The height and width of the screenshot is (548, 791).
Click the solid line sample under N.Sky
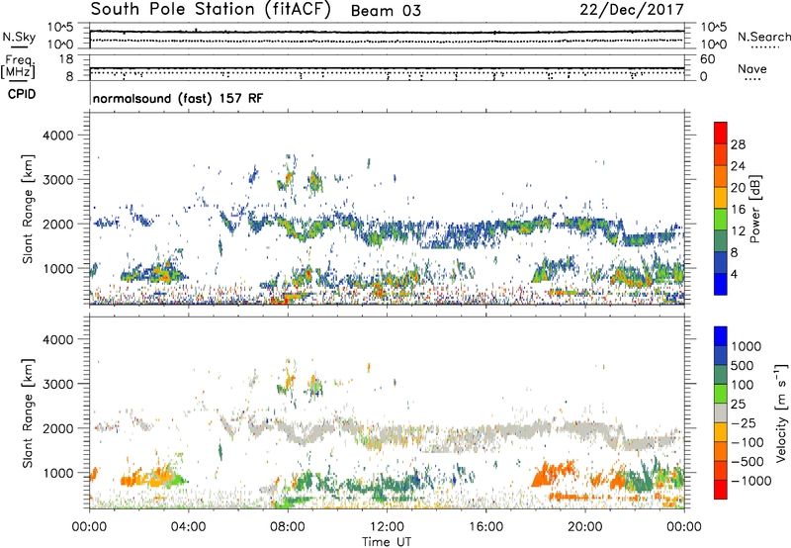click(x=19, y=47)
